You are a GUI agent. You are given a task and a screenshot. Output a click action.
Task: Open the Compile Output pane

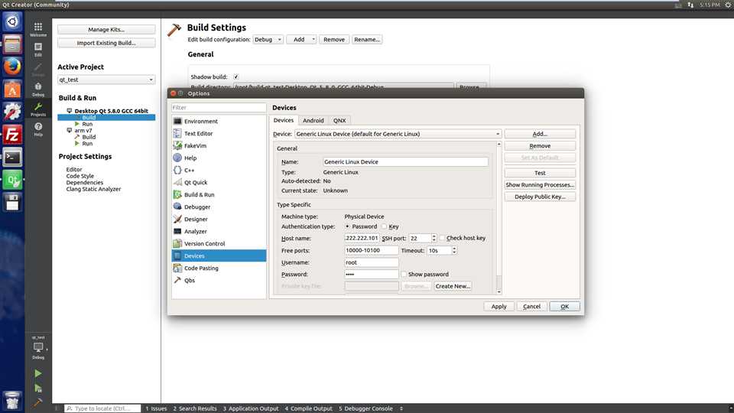(x=308, y=408)
